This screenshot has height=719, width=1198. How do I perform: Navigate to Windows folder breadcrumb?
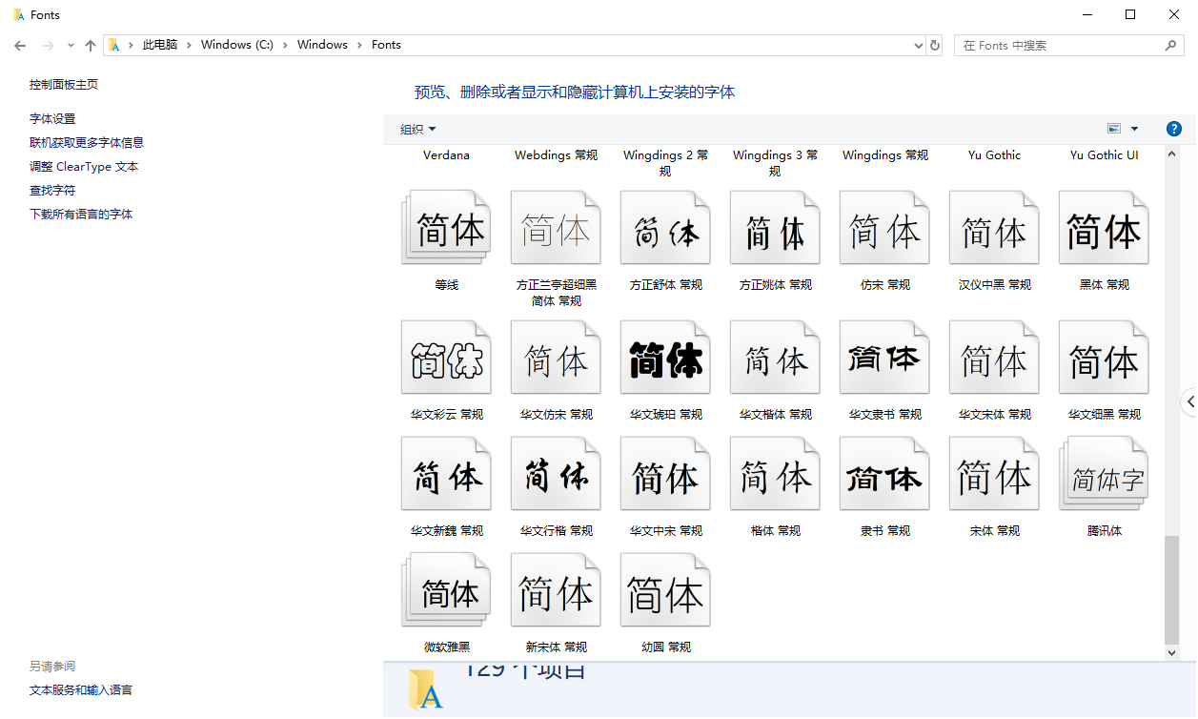(322, 45)
